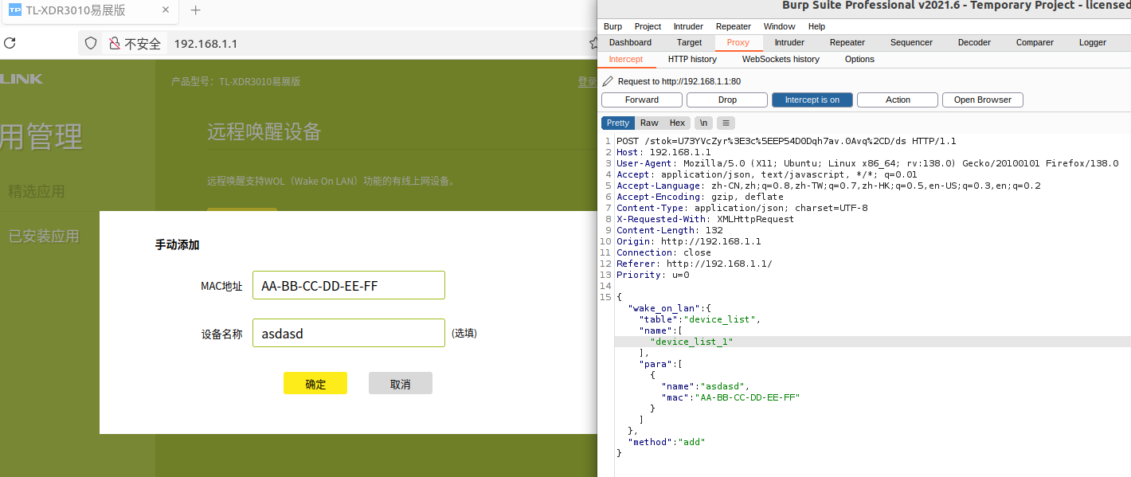This screenshot has width=1131, height=477.
Task: Open the Project menu
Action: (648, 26)
